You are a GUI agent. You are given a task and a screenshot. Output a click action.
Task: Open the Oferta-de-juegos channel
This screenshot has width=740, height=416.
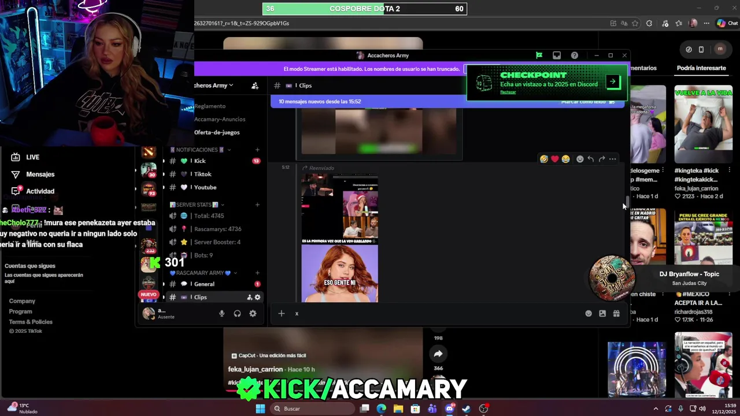point(217,132)
